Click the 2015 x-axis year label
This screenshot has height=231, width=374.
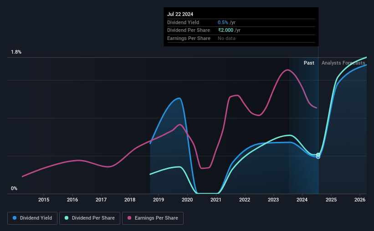(x=44, y=200)
